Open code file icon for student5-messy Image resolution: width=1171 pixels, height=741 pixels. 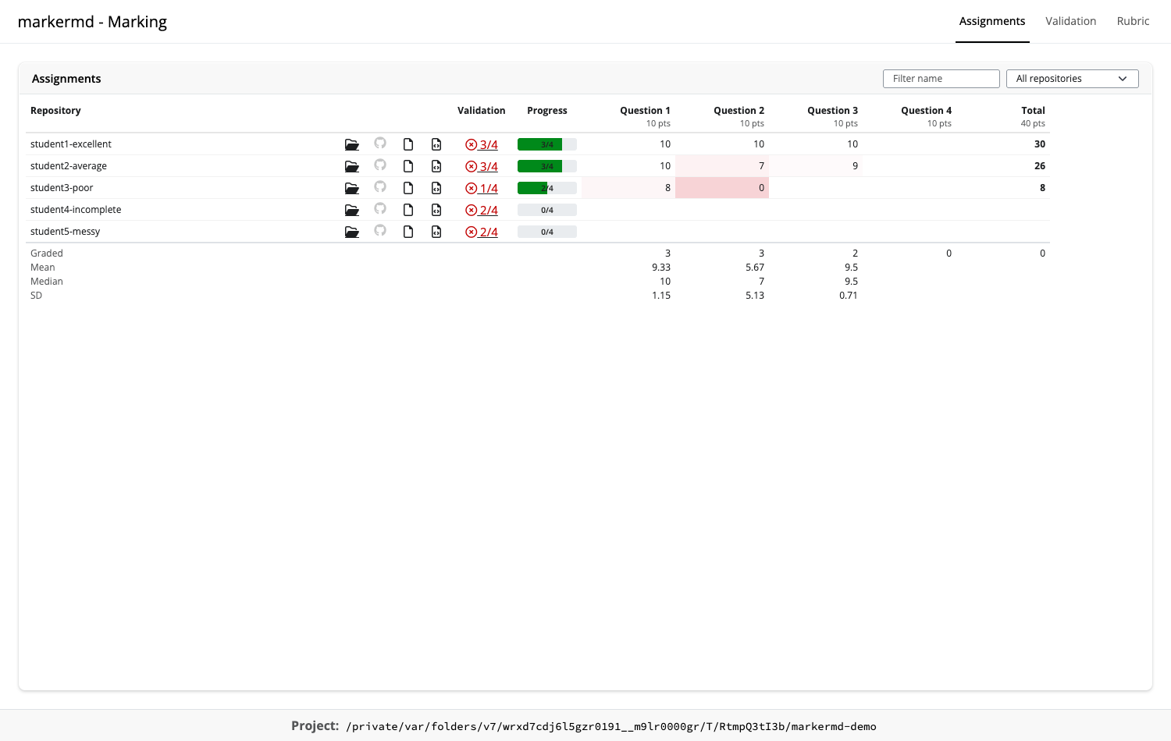point(436,232)
